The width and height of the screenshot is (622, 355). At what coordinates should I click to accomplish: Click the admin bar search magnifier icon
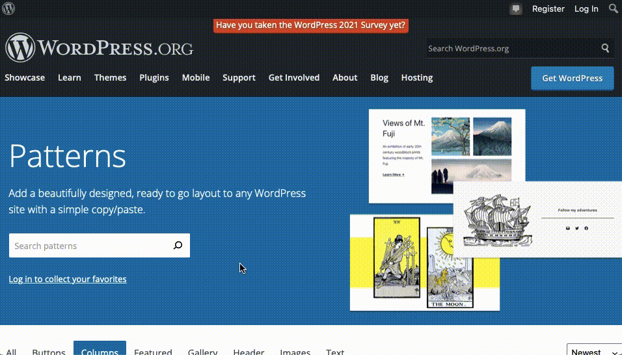pyautogui.click(x=614, y=8)
